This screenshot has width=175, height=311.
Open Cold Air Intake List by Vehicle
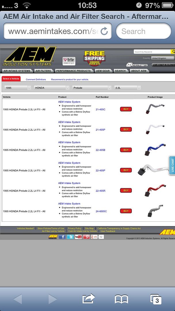[x=82, y=231]
